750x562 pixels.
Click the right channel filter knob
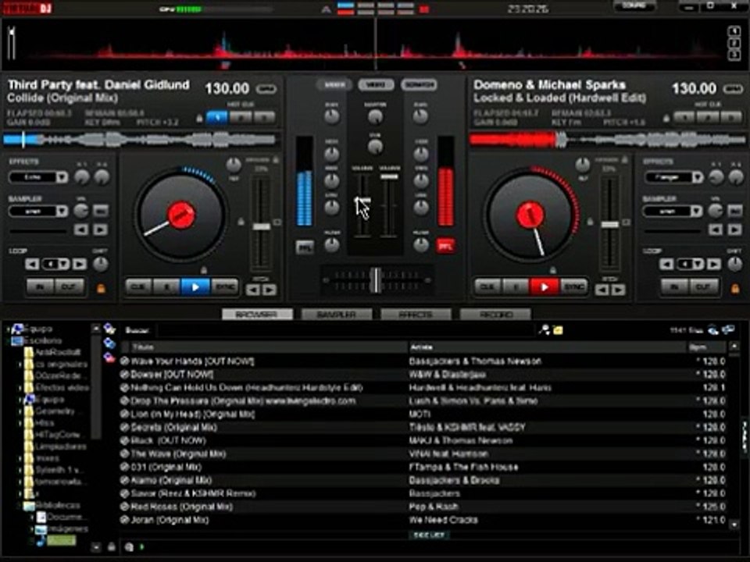(421, 244)
